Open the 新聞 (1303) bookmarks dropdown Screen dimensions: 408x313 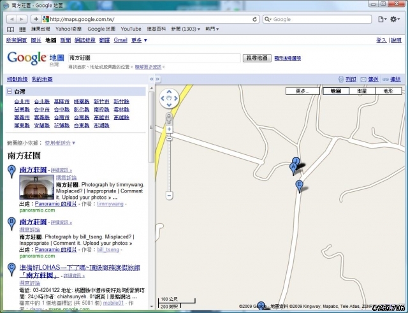point(186,29)
